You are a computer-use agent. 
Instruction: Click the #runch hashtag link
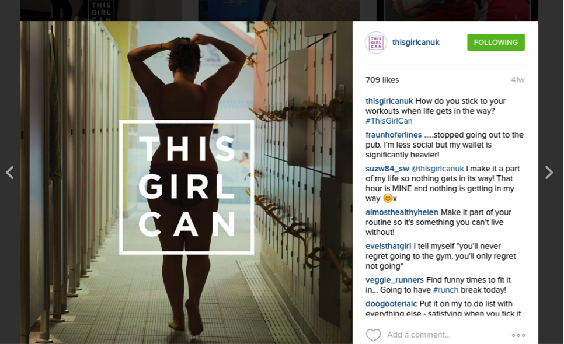[445, 290]
